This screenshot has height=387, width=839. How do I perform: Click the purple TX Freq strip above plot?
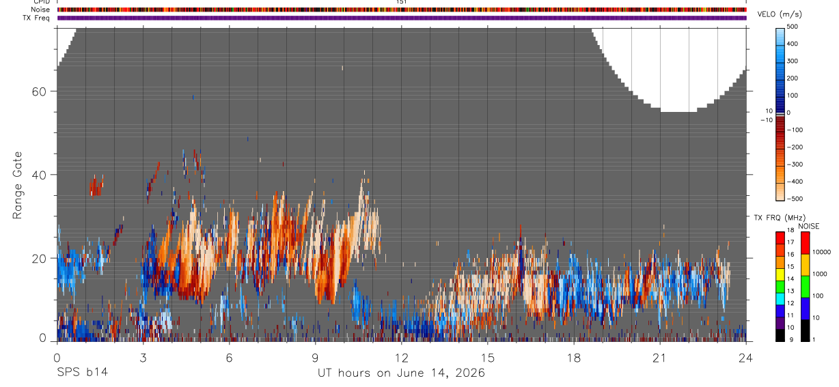click(x=402, y=18)
